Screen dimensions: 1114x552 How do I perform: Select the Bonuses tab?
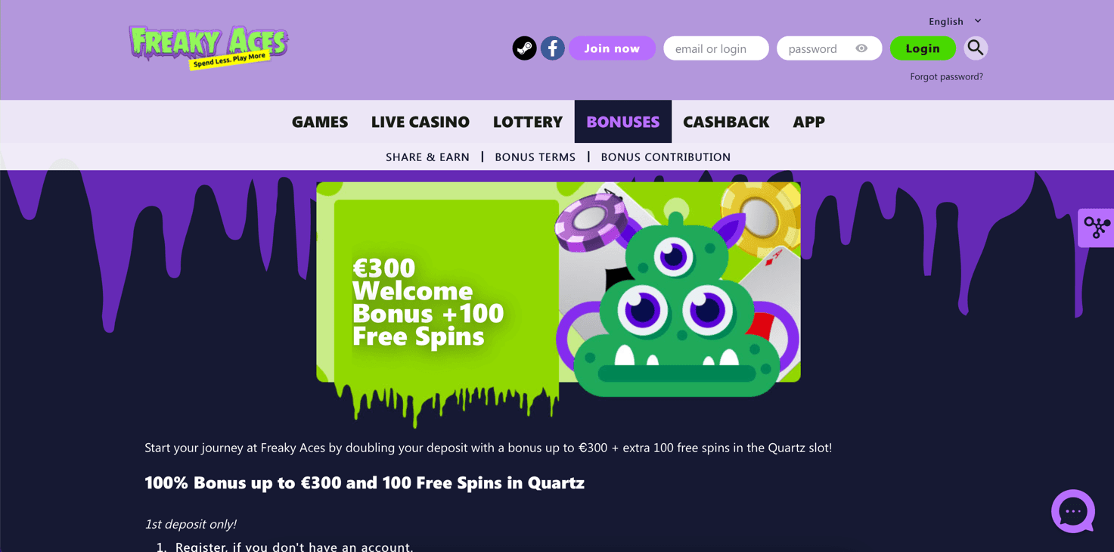(623, 122)
